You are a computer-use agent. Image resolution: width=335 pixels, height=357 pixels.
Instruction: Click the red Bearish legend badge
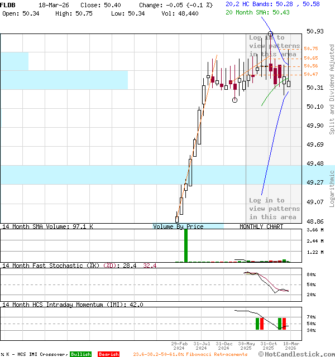coord(108,354)
